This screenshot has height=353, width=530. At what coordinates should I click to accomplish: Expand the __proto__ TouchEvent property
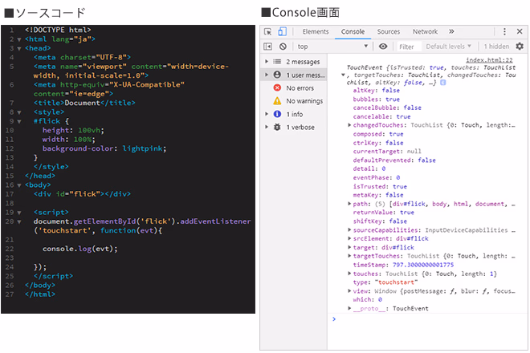pos(349,308)
